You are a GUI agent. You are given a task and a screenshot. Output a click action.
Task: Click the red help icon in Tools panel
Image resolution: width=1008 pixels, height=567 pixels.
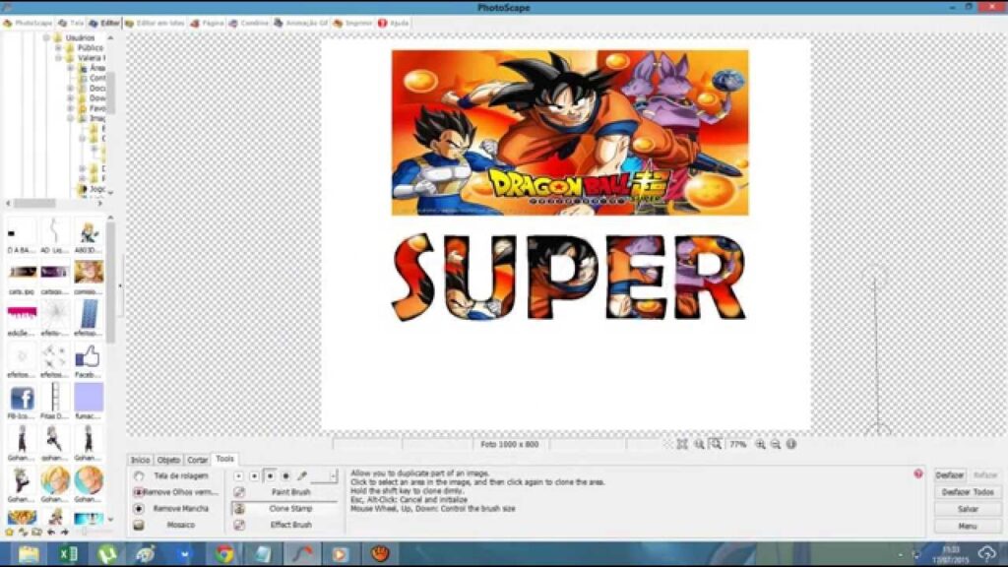[x=918, y=473]
